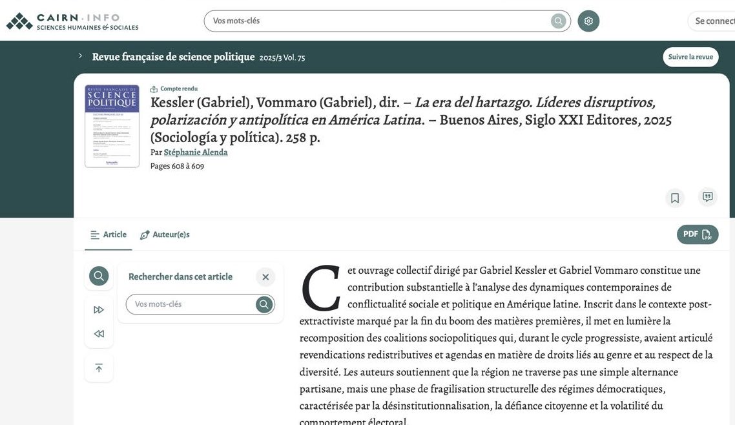
Task: Download the article with the PDF button
Action: tap(697, 234)
